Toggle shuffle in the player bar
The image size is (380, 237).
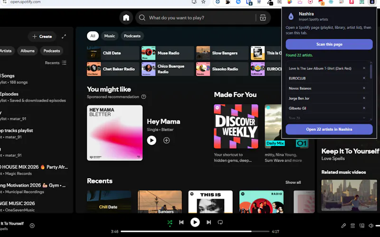tap(170, 222)
